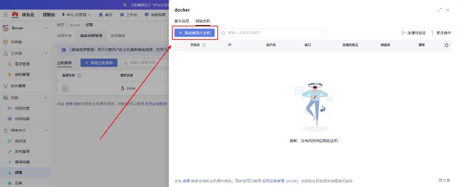458x187 pixels.
Task: Click the 软件建模 icon
Action: (x=5, y=86)
